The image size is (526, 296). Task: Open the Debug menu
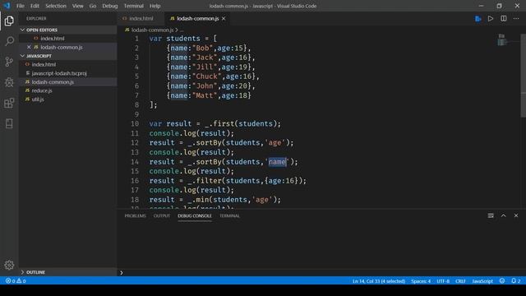coord(109,6)
